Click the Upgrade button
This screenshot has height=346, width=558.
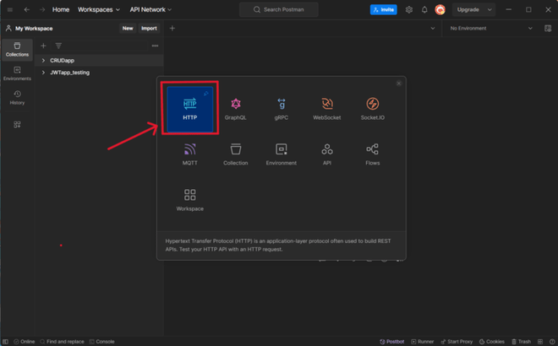coord(468,9)
